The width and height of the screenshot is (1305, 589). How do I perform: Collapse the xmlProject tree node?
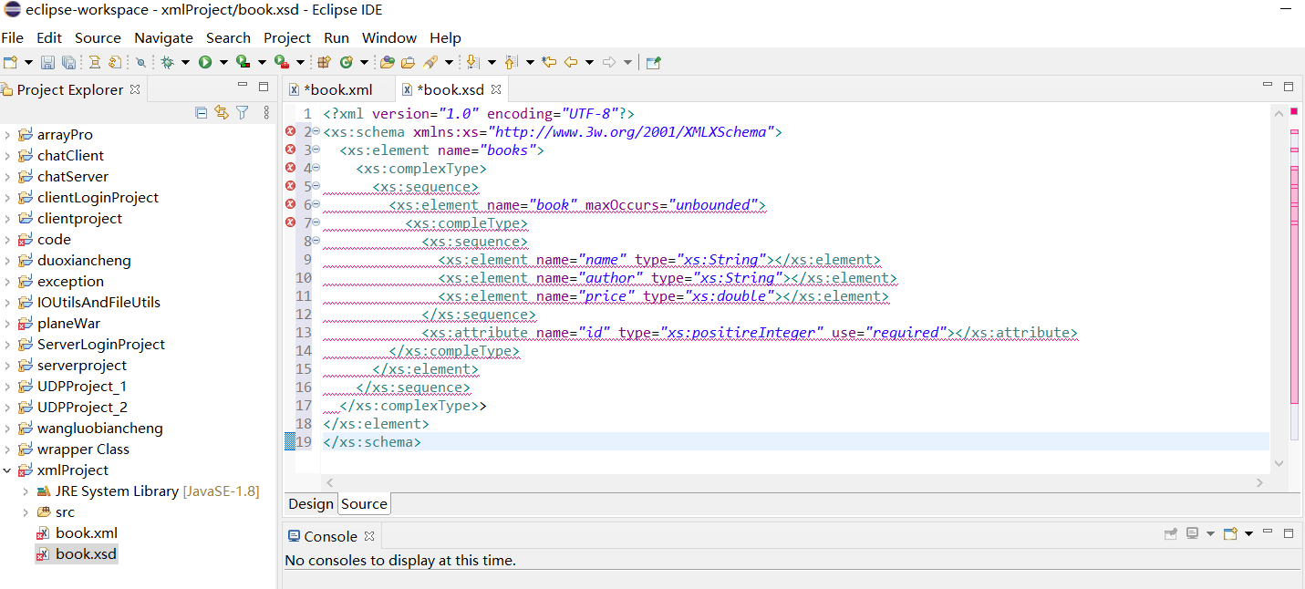[7, 470]
